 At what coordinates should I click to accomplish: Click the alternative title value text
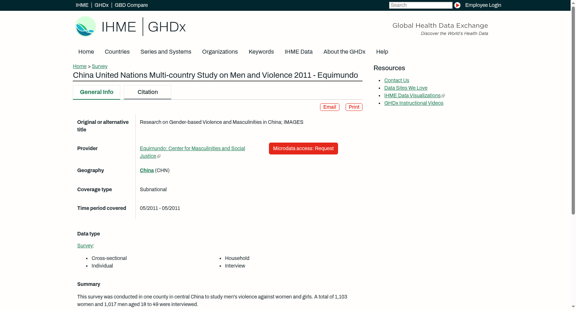click(x=222, y=122)
